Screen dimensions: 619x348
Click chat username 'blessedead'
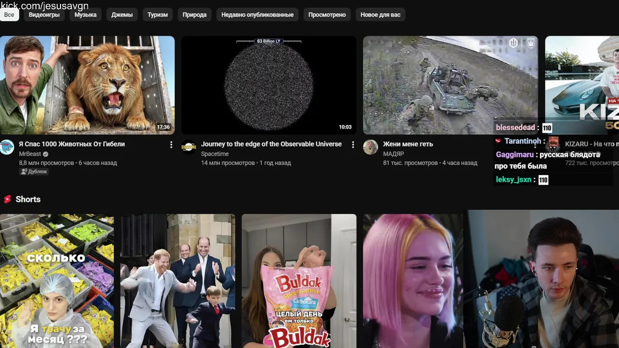click(516, 128)
